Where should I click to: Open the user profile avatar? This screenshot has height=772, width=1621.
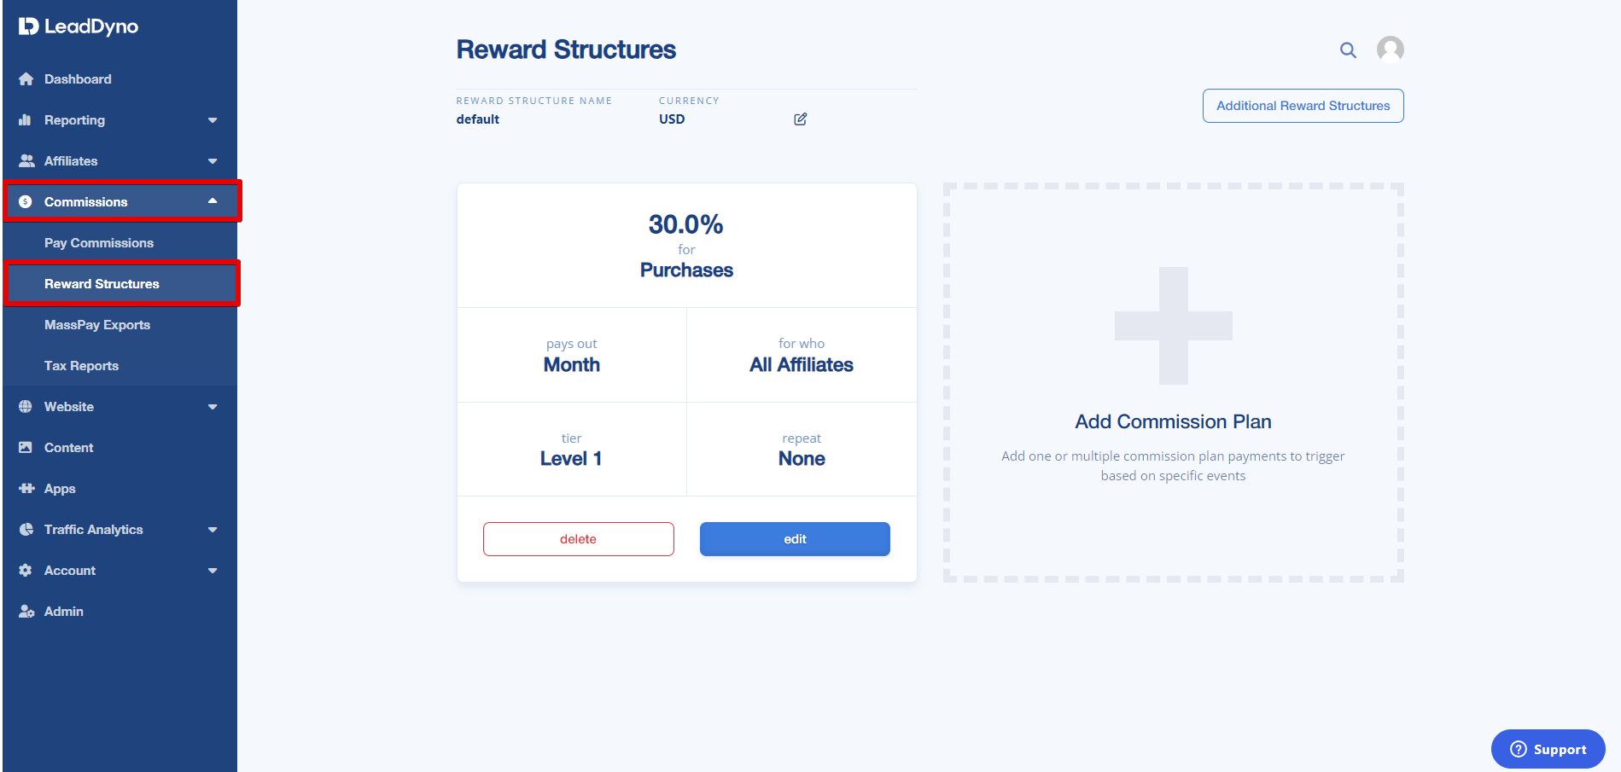tap(1390, 49)
